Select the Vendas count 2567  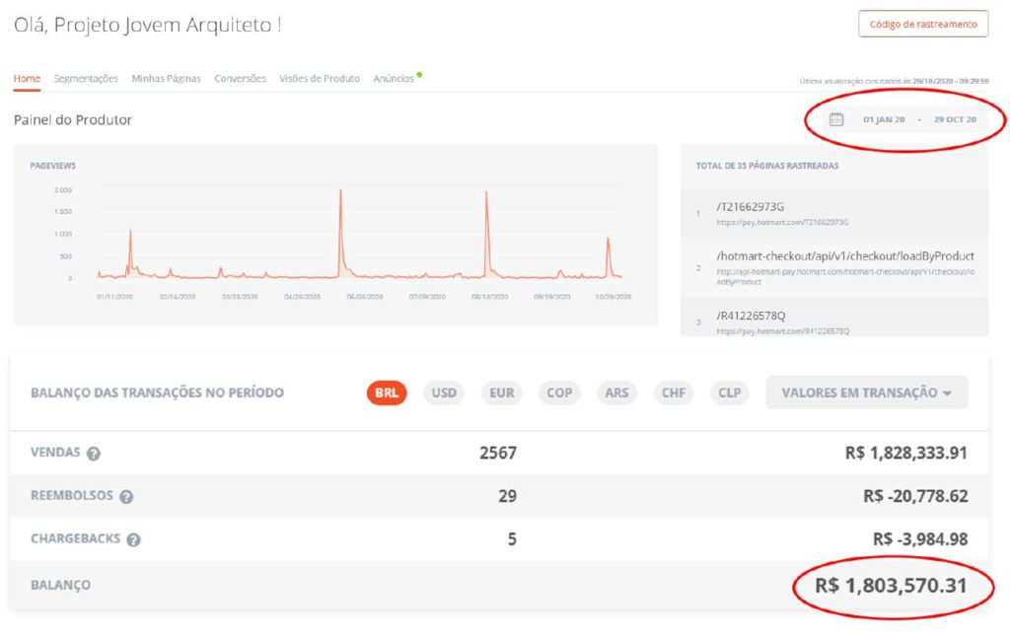click(x=498, y=453)
